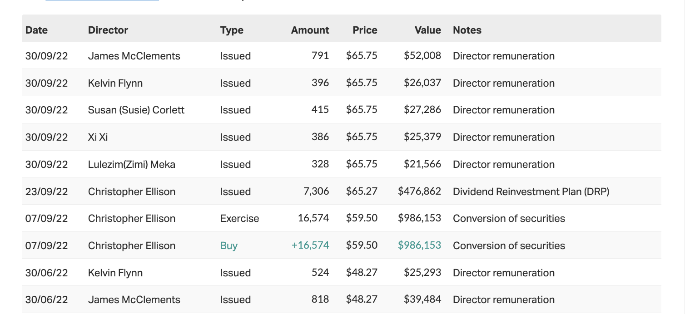Select the Amount column header

tap(310, 30)
